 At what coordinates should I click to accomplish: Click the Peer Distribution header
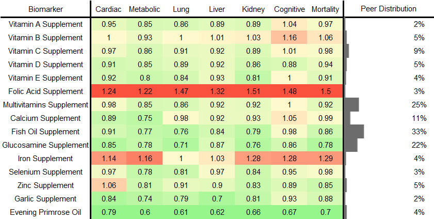[x=388, y=9]
